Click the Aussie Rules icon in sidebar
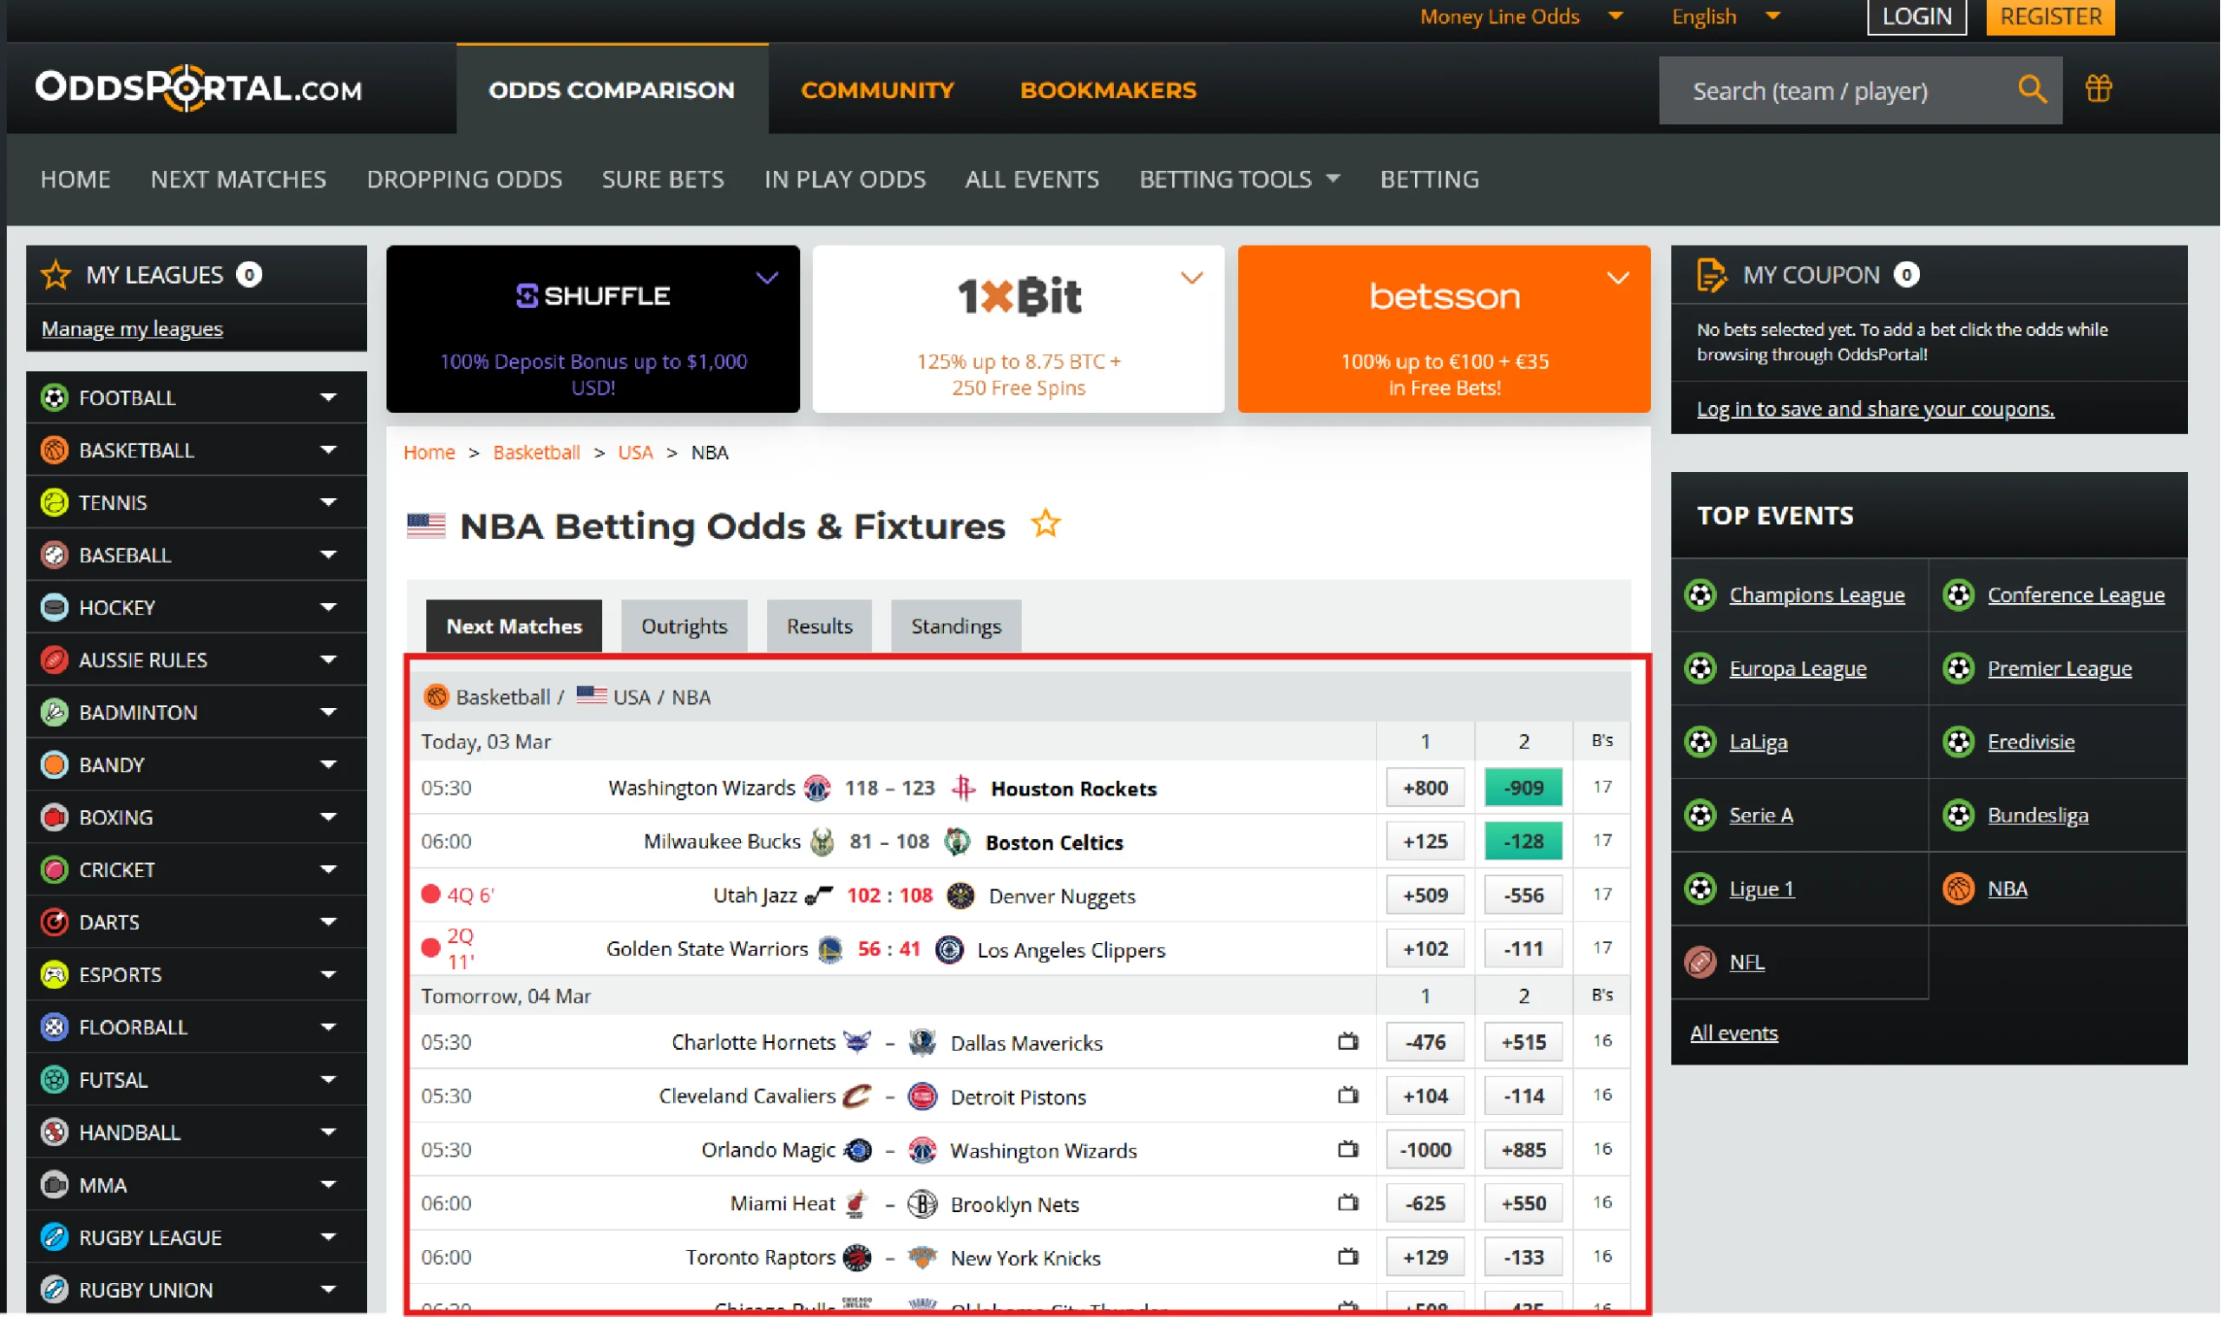This screenshot has width=2221, height=1317. tap(54, 659)
